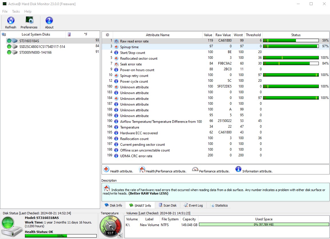Click the info icon beside Temperature attribute

click(x=116, y=127)
